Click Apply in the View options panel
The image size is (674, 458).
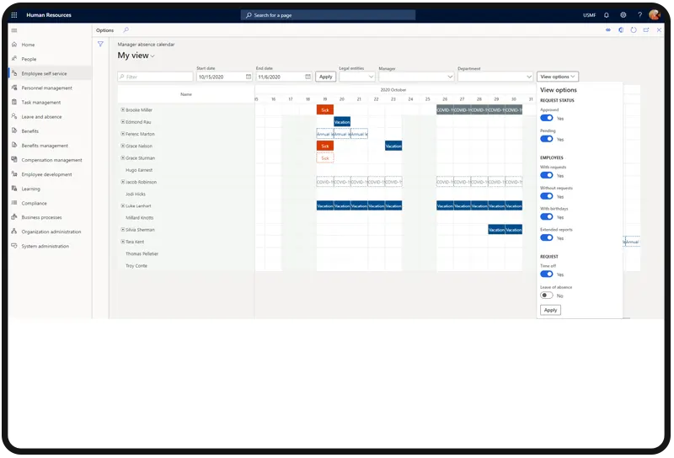550,310
